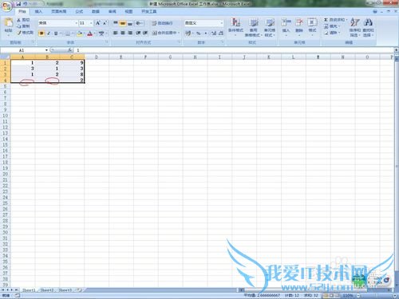Apply the comma style icon

[206, 33]
